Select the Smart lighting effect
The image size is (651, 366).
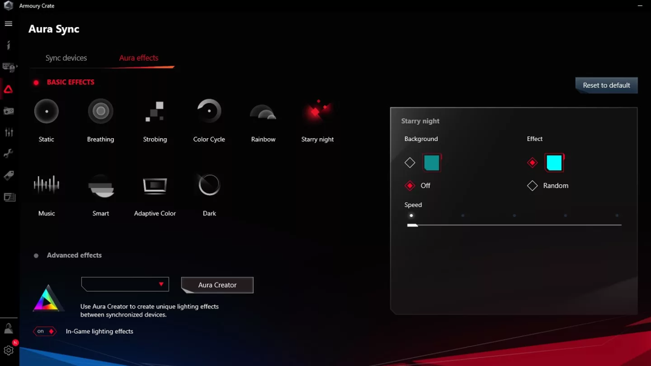[100, 185]
